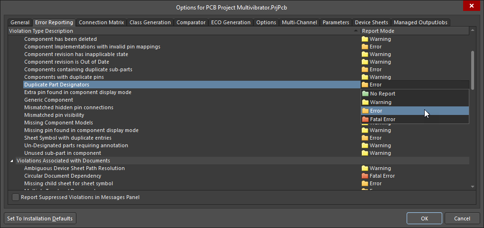The image size is (484, 228).
Task: Switch to the Connection Matrix tab
Action: click(101, 22)
